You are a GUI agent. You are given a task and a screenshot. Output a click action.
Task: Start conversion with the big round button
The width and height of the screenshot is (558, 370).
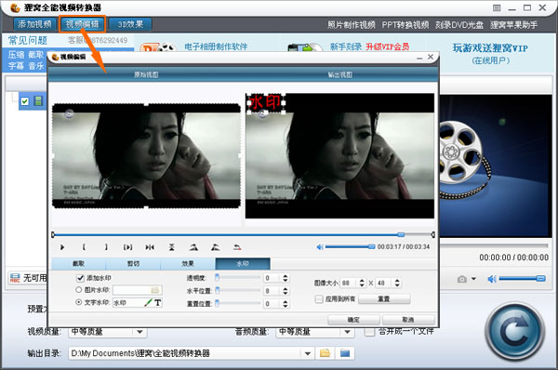(514, 331)
